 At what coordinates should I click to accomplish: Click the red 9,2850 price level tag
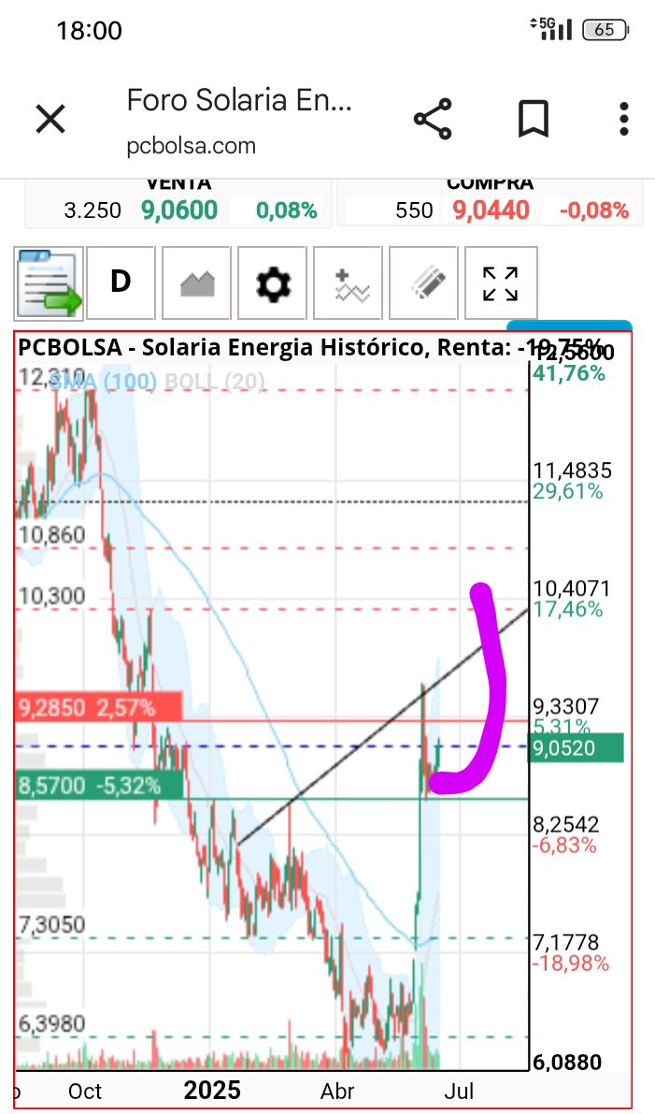click(99, 708)
